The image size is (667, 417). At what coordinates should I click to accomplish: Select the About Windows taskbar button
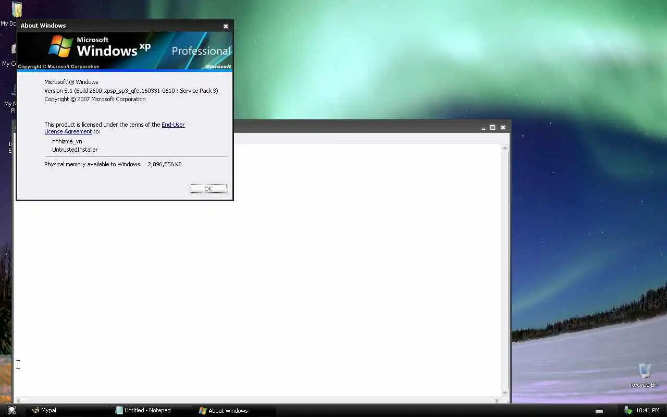[234, 410]
